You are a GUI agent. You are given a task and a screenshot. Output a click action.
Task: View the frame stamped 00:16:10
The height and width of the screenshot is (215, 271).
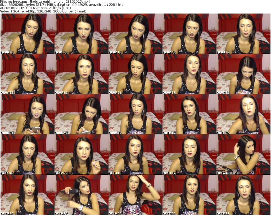pos(82,195)
